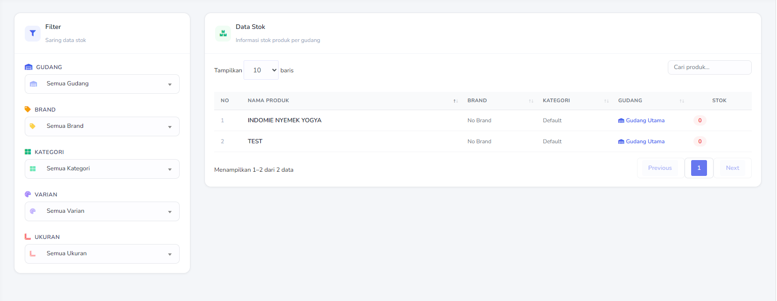Go to page 1 in pagination

click(699, 168)
